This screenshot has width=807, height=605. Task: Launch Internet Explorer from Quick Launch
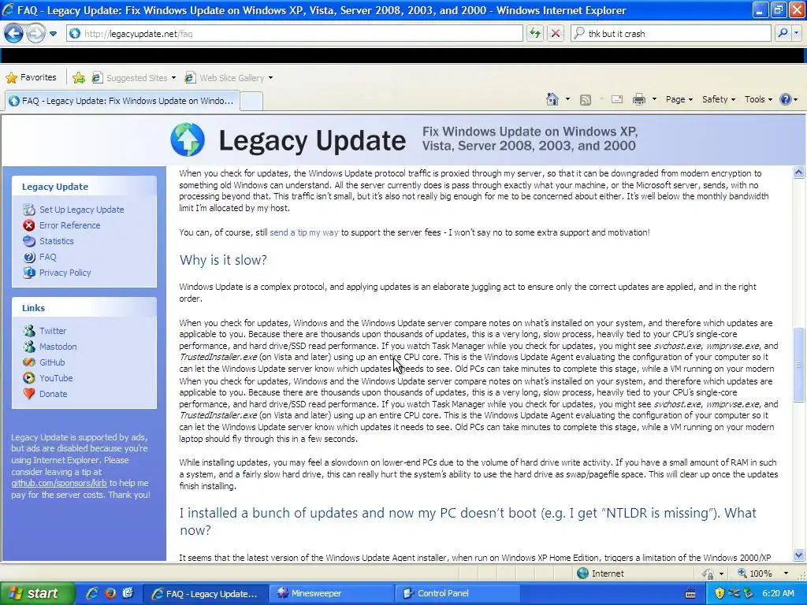point(92,593)
